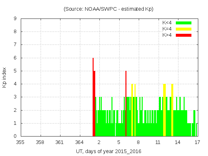Click the red K>4 legend swatch
Screen dimensions: 208x156
[183, 35]
